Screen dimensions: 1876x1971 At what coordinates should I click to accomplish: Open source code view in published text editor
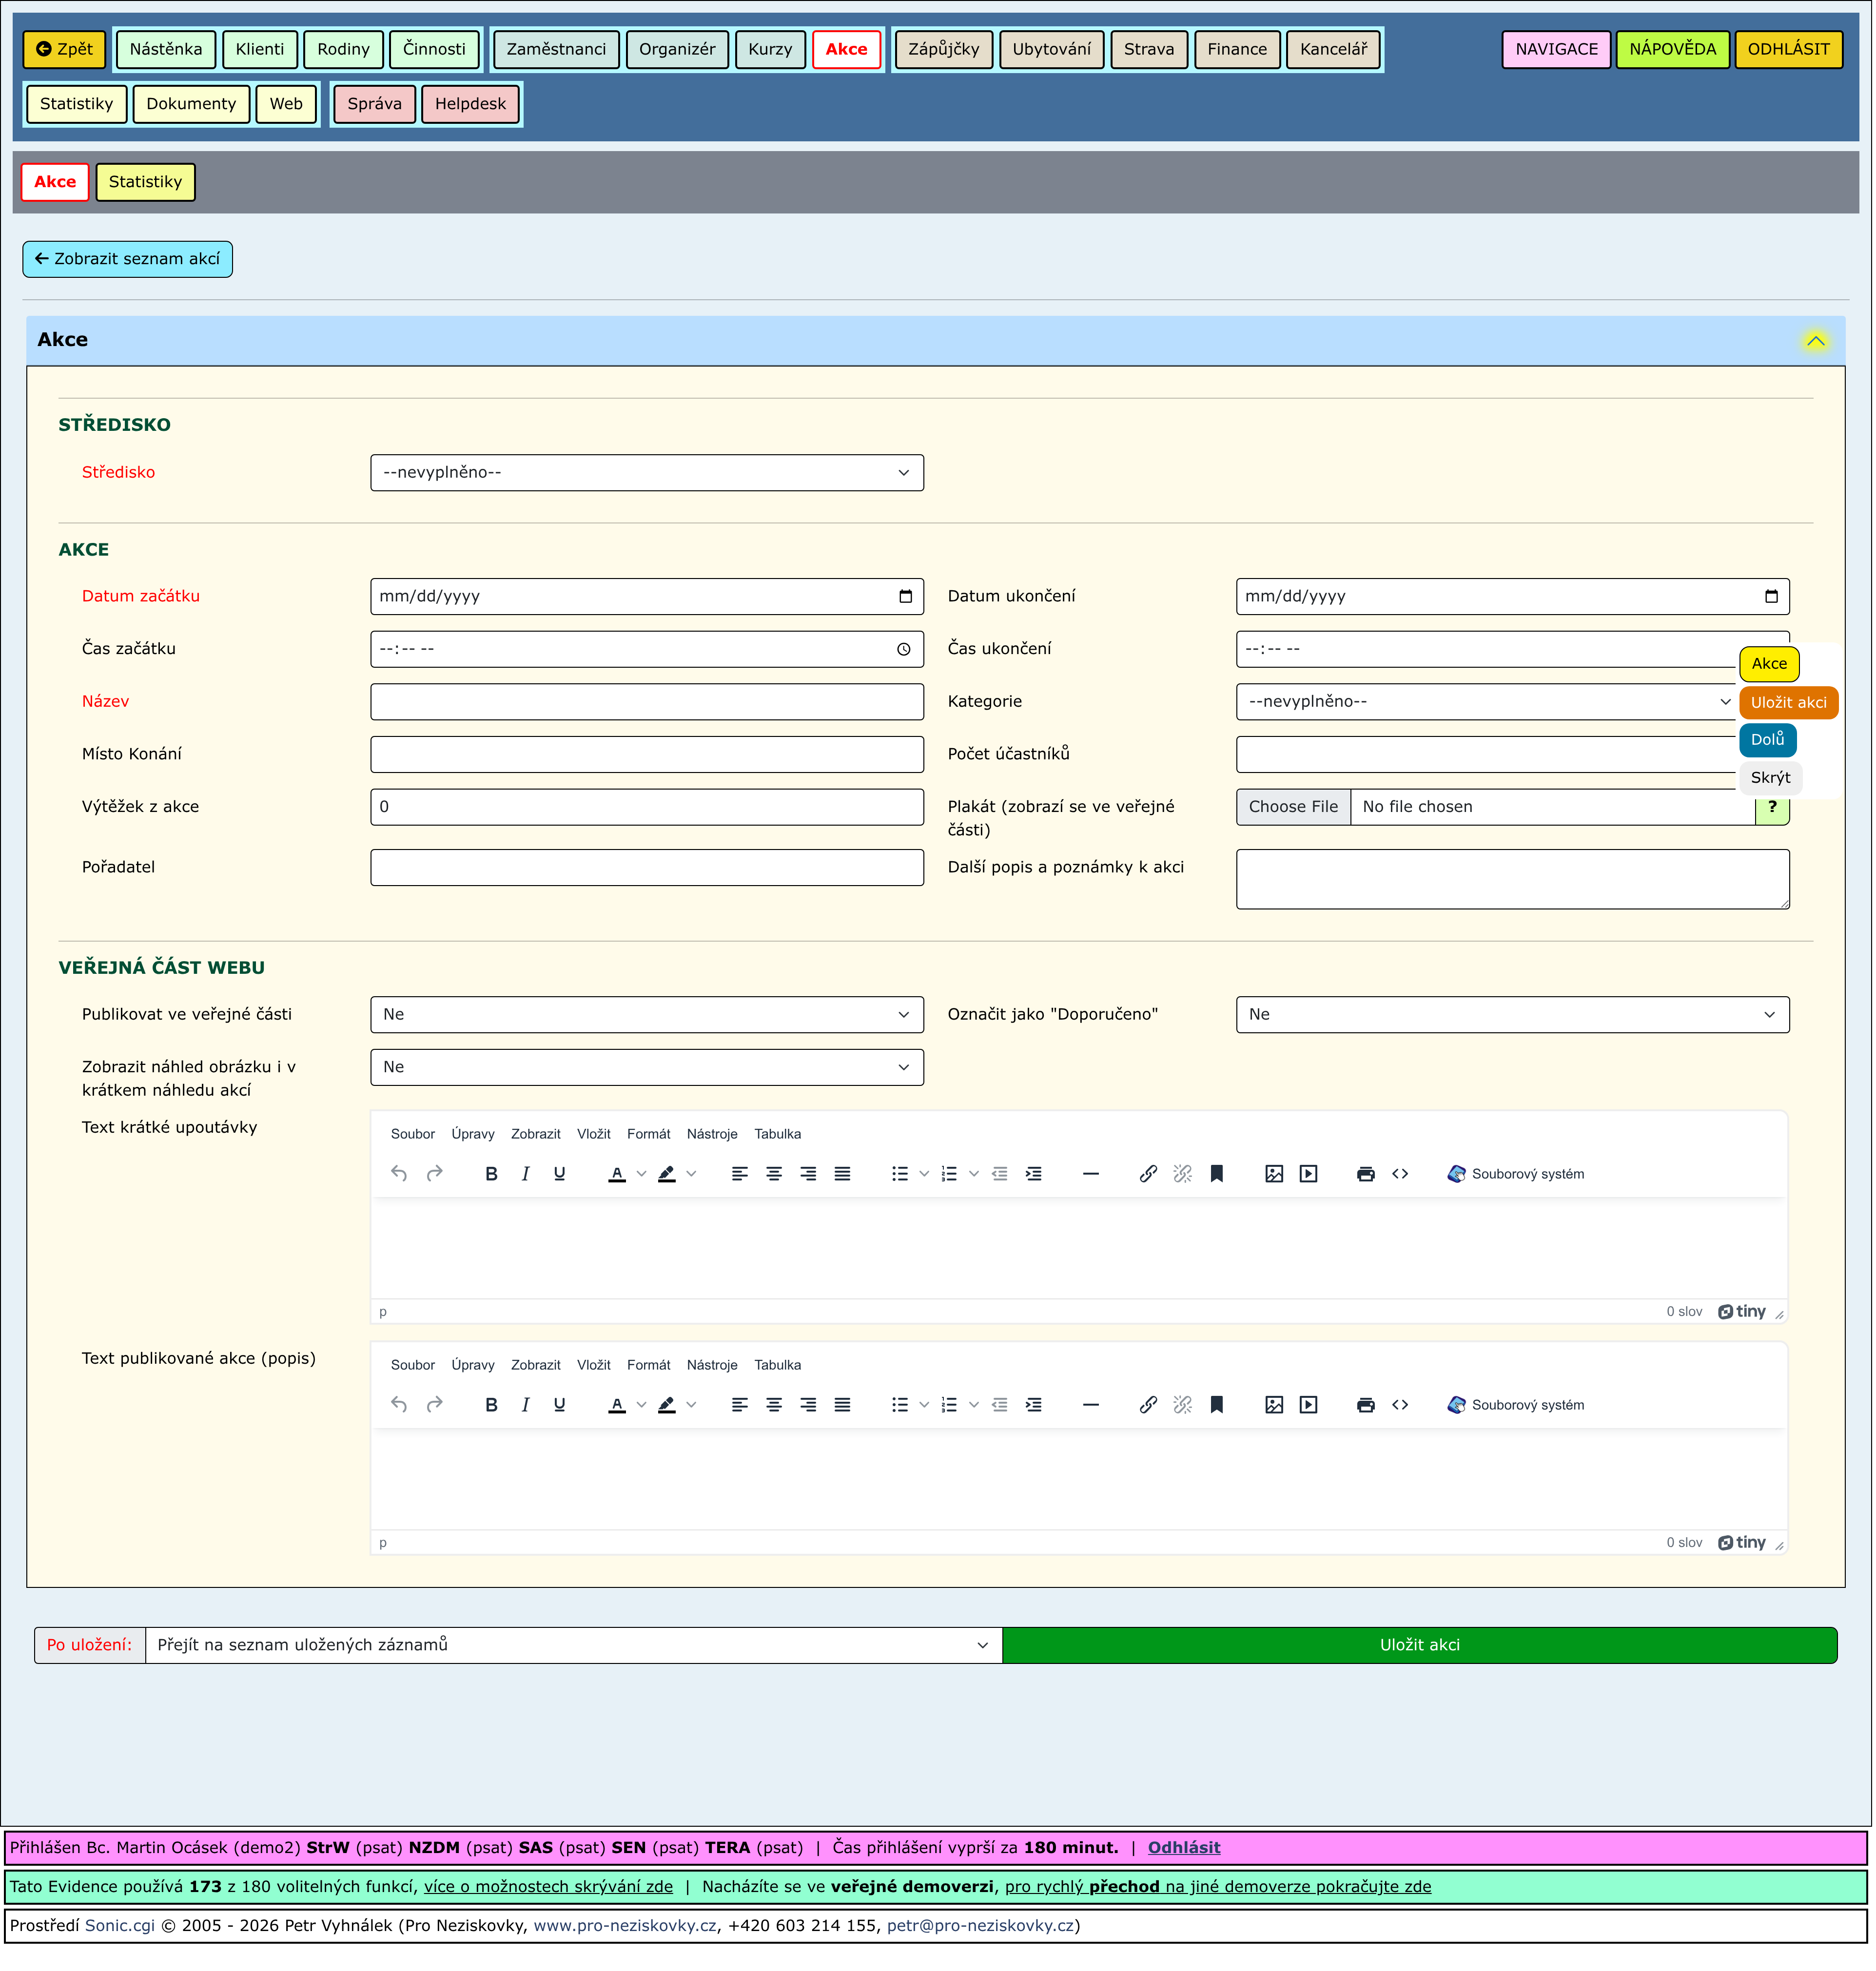coord(1400,1404)
